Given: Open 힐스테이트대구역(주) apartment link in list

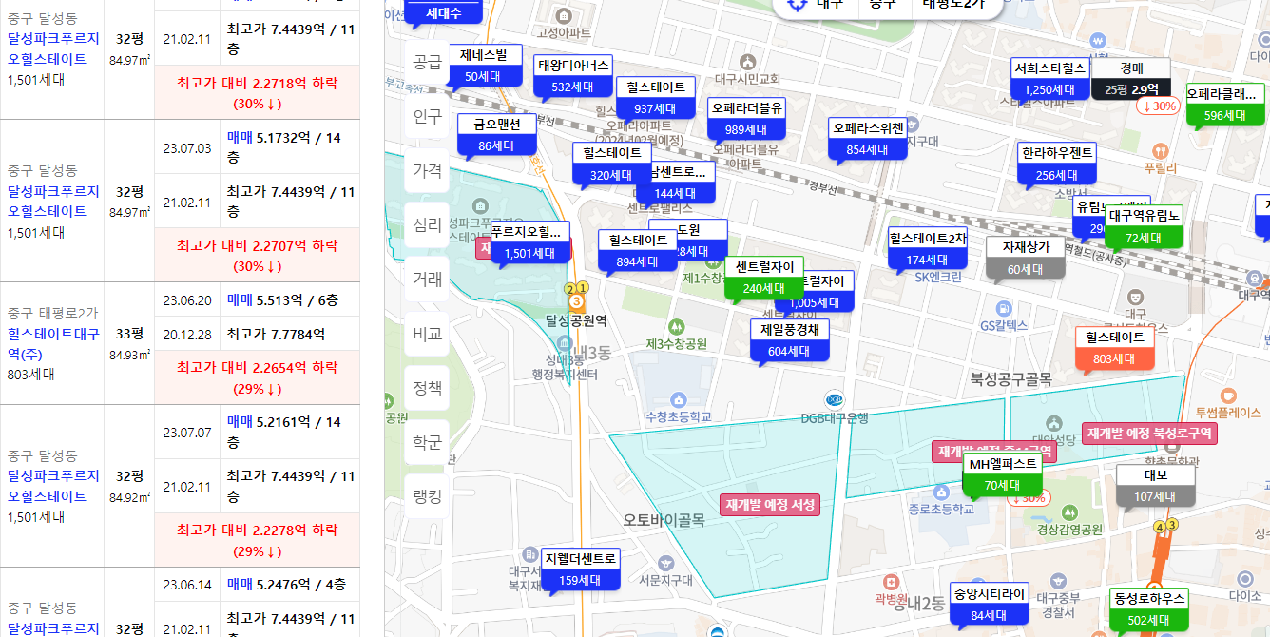Looking at the screenshot, I should pyautogui.click(x=52, y=344).
